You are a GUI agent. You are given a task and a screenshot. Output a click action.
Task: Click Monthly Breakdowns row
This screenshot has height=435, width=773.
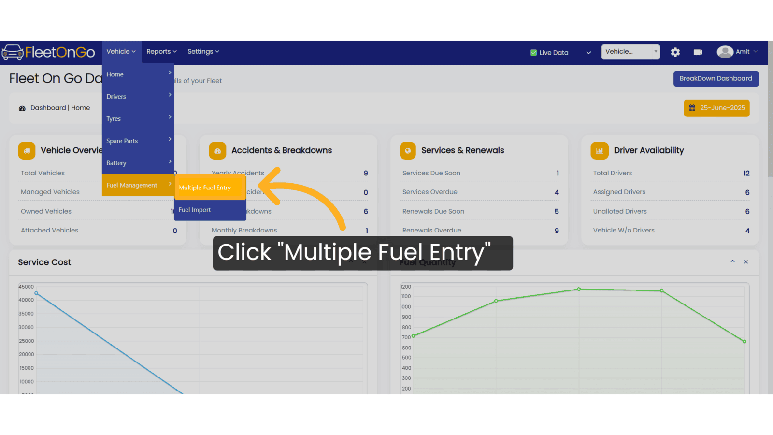[x=290, y=231]
